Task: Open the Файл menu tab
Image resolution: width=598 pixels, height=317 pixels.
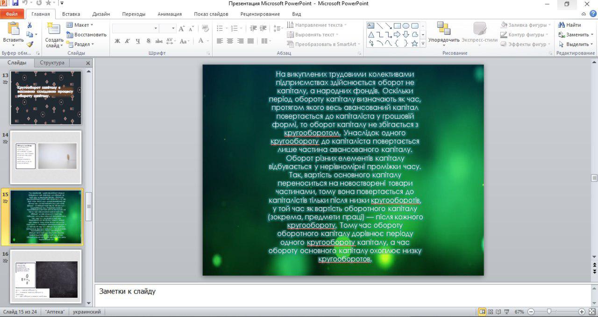Action: tap(12, 14)
